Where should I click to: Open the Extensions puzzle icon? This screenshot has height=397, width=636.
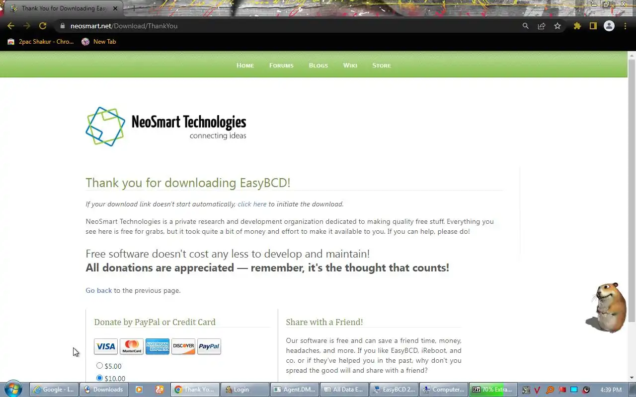pos(577,26)
